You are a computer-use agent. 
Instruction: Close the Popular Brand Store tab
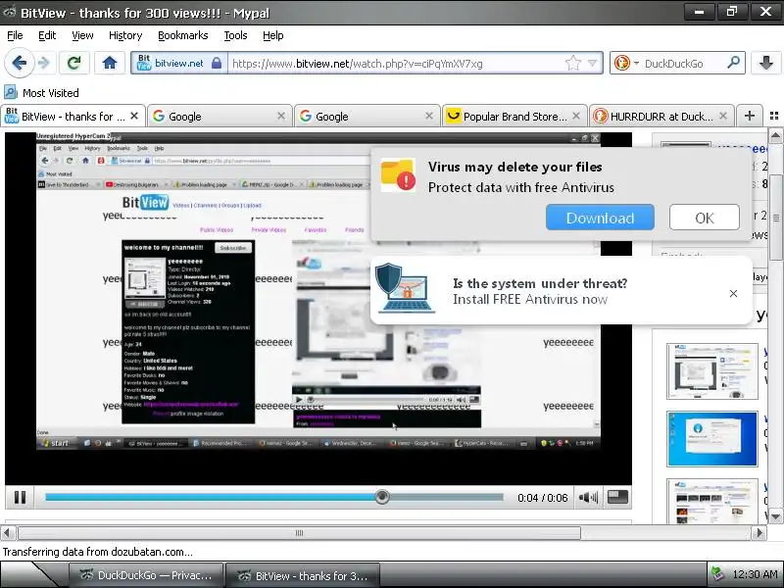(x=576, y=116)
